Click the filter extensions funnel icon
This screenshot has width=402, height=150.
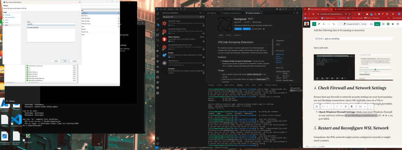point(203,17)
